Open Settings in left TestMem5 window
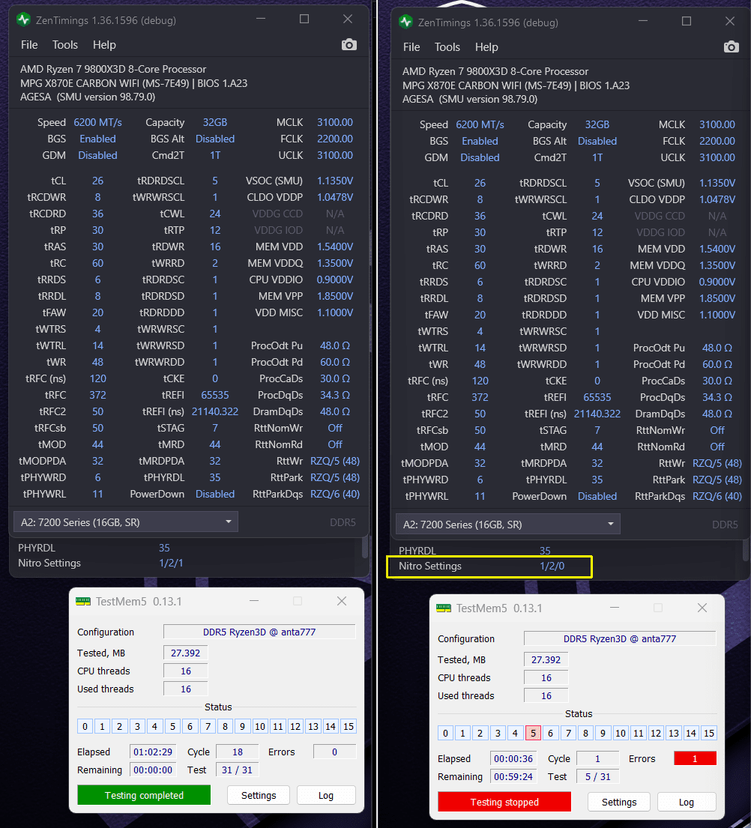This screenshot has height=828, width=751. click(259, 795)
